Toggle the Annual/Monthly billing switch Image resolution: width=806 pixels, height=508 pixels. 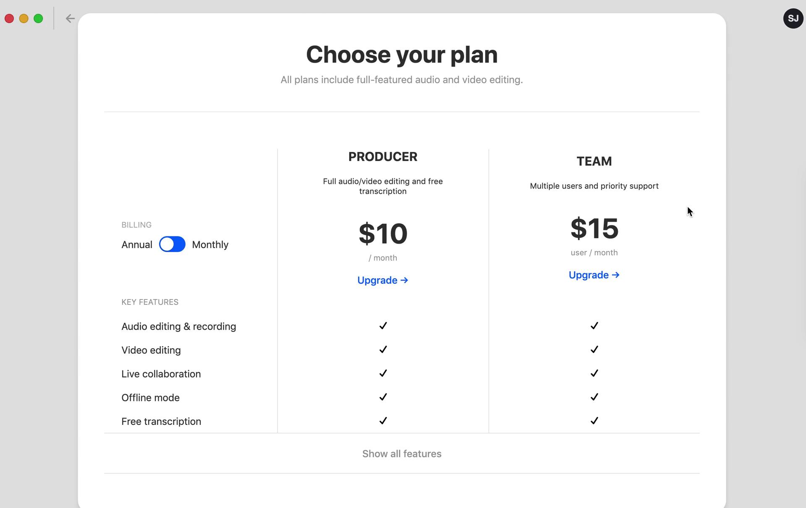click(x=172, y=245)
